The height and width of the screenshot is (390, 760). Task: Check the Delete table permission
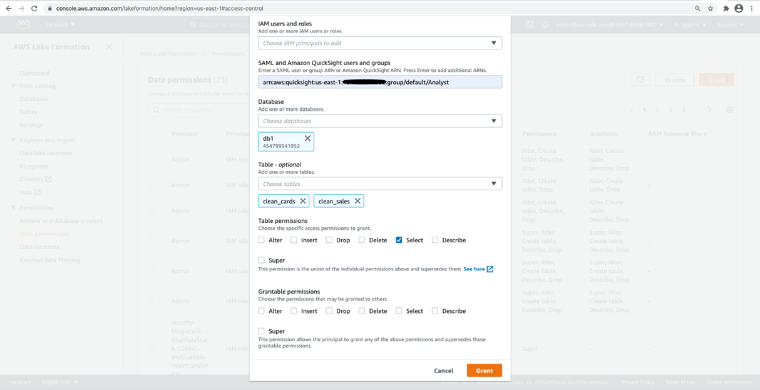(x=361, y=240)
